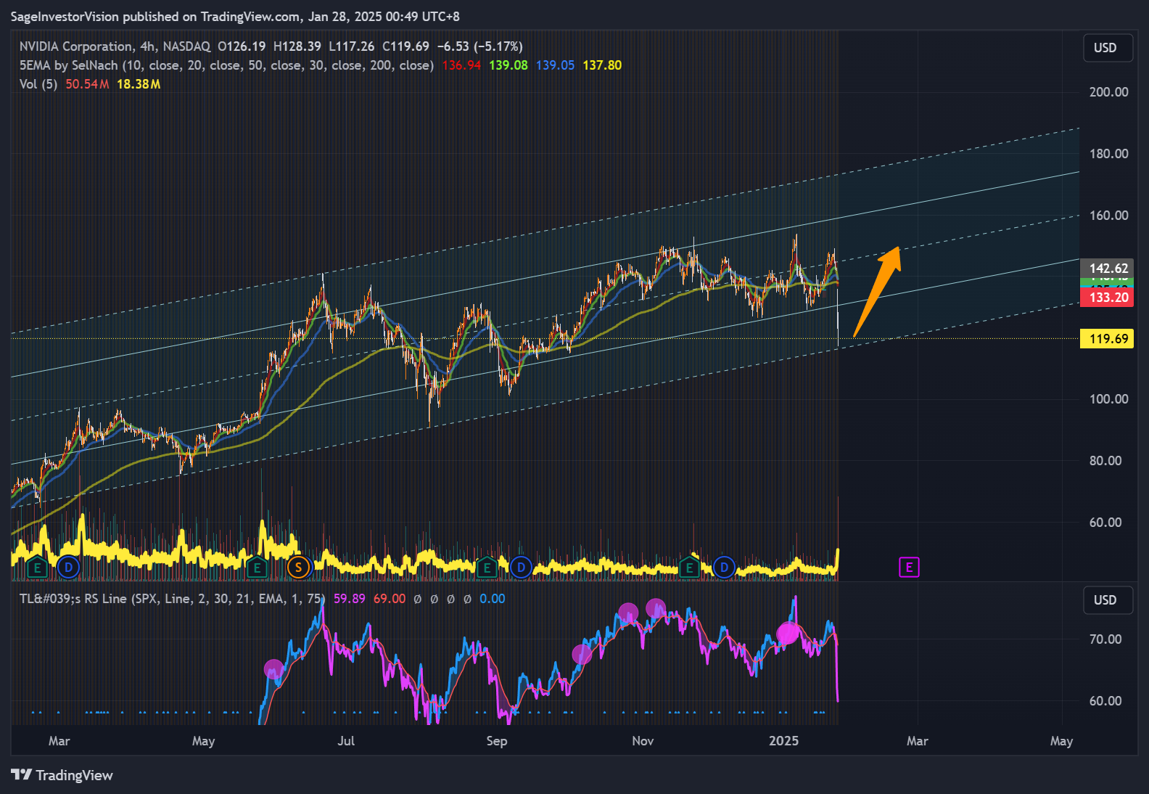1149x794 pixels.
Task: Click the 50.54M volume value
Action: pyautogui.click(x=87, y=84)
